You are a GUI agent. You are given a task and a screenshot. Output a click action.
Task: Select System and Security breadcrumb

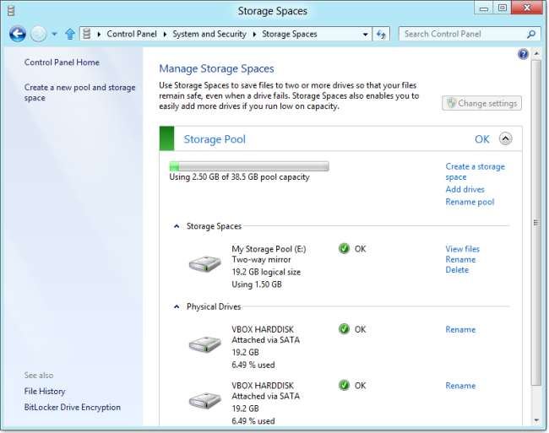210,35
